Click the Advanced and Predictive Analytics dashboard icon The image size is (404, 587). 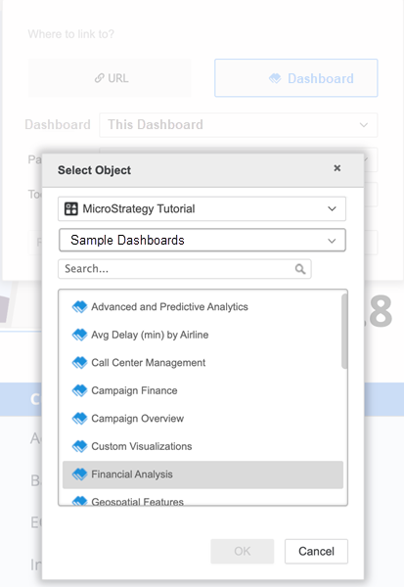click(x=79, y=307)
